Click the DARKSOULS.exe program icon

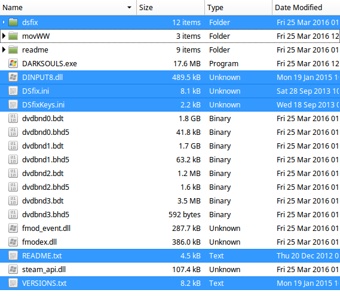coord(13,63)
